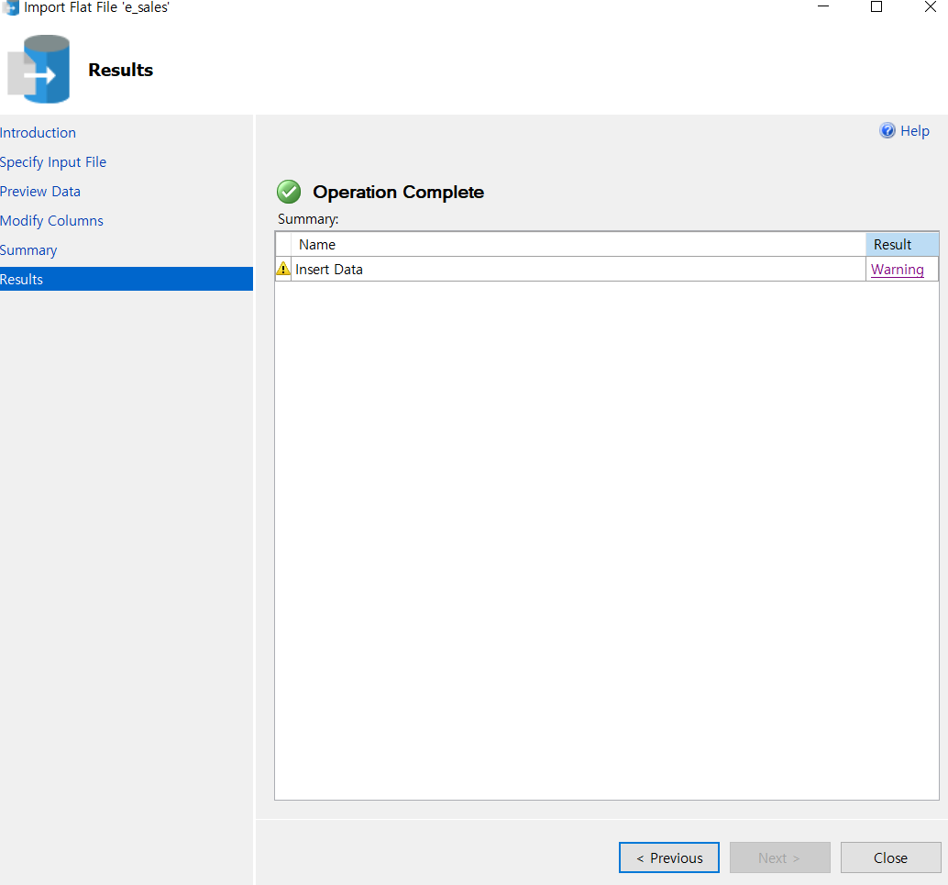Maximize the Import Flat File window

[876, 7]
